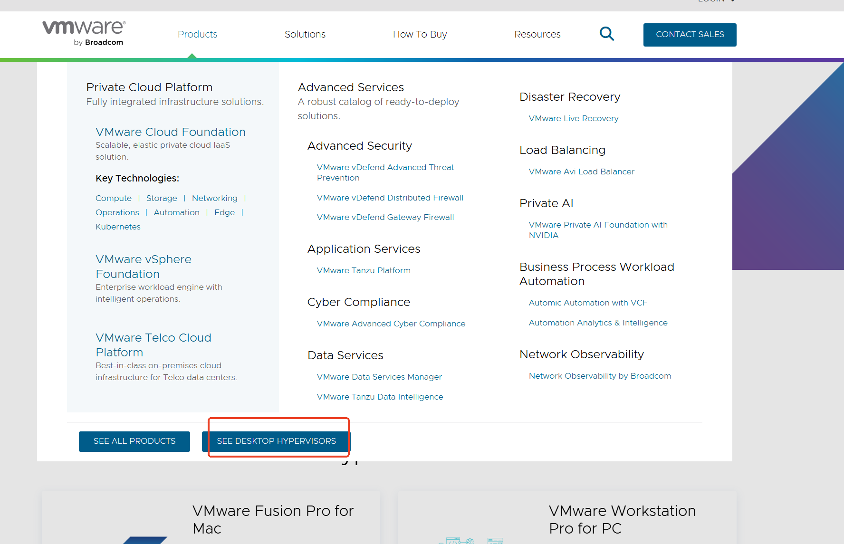The width and height of the screenshot is (844, 544).
Task: Open the Kubernetes technology link
Action: (118, 227)
